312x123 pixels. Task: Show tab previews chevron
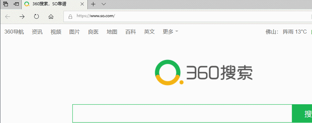tap(104, 4)
